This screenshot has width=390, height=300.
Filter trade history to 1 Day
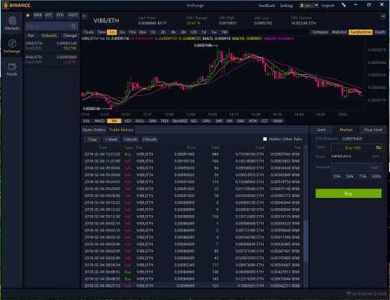click(92, 139)
